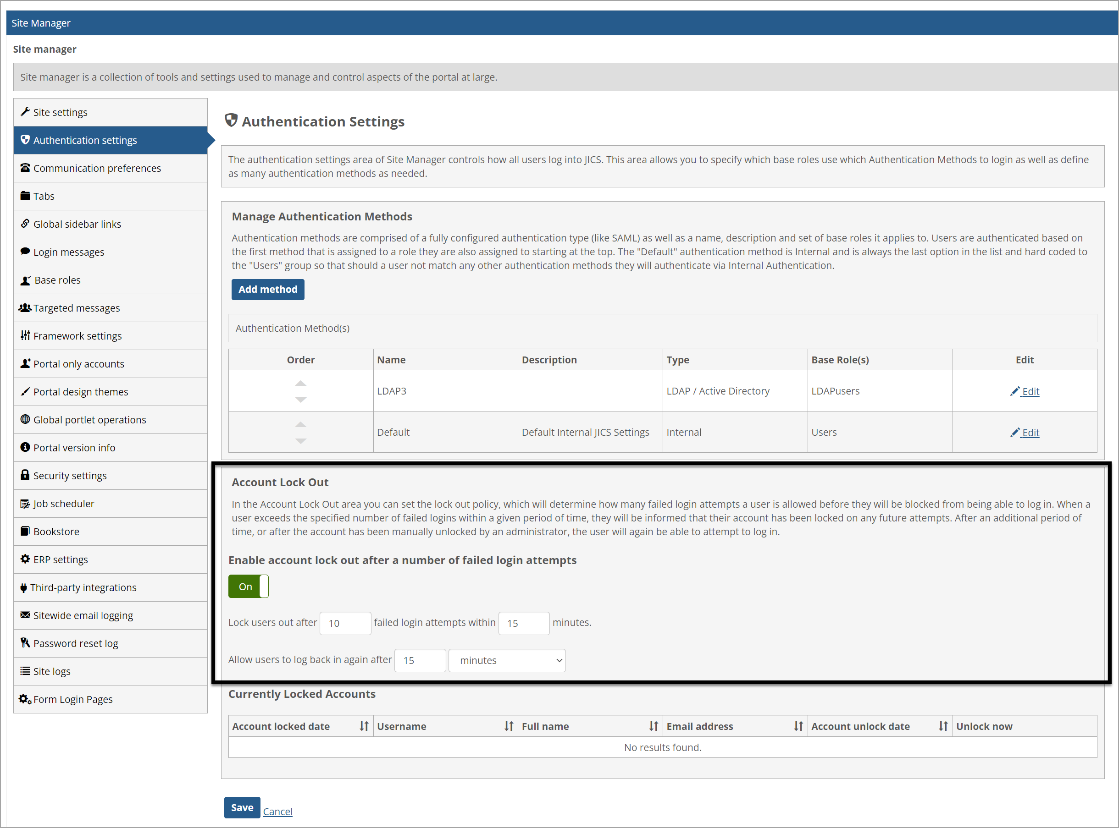Screen dimensions: 1119x828
Task: Click the pencil Edit icon on the LDAP3 row
Action: click(x=1015, y=391)
